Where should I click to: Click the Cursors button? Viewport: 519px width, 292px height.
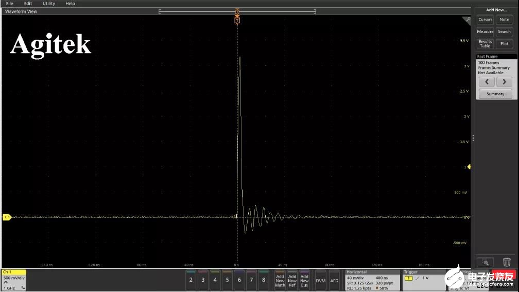[x=485, y=20]
